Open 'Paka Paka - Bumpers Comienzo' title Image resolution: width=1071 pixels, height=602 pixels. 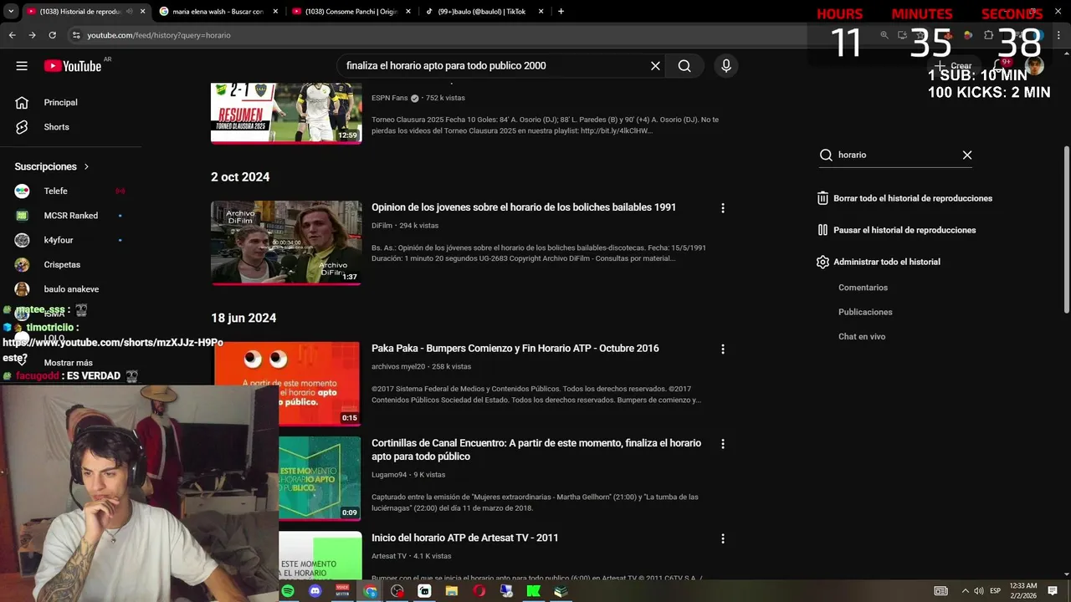[x=515, y=349]
